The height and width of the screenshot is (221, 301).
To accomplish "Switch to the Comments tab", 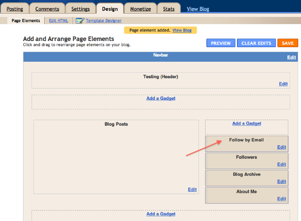I will (47, 9).
